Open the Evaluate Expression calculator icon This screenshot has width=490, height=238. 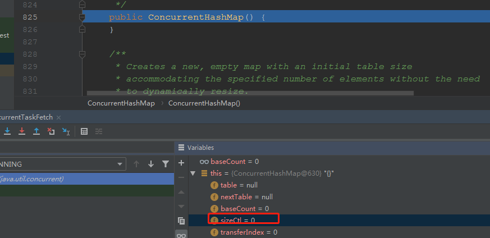click(x=84, y=131)
